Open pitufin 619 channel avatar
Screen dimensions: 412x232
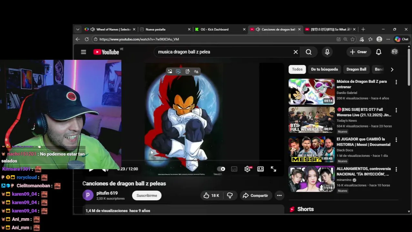click(x=88, y=195)
